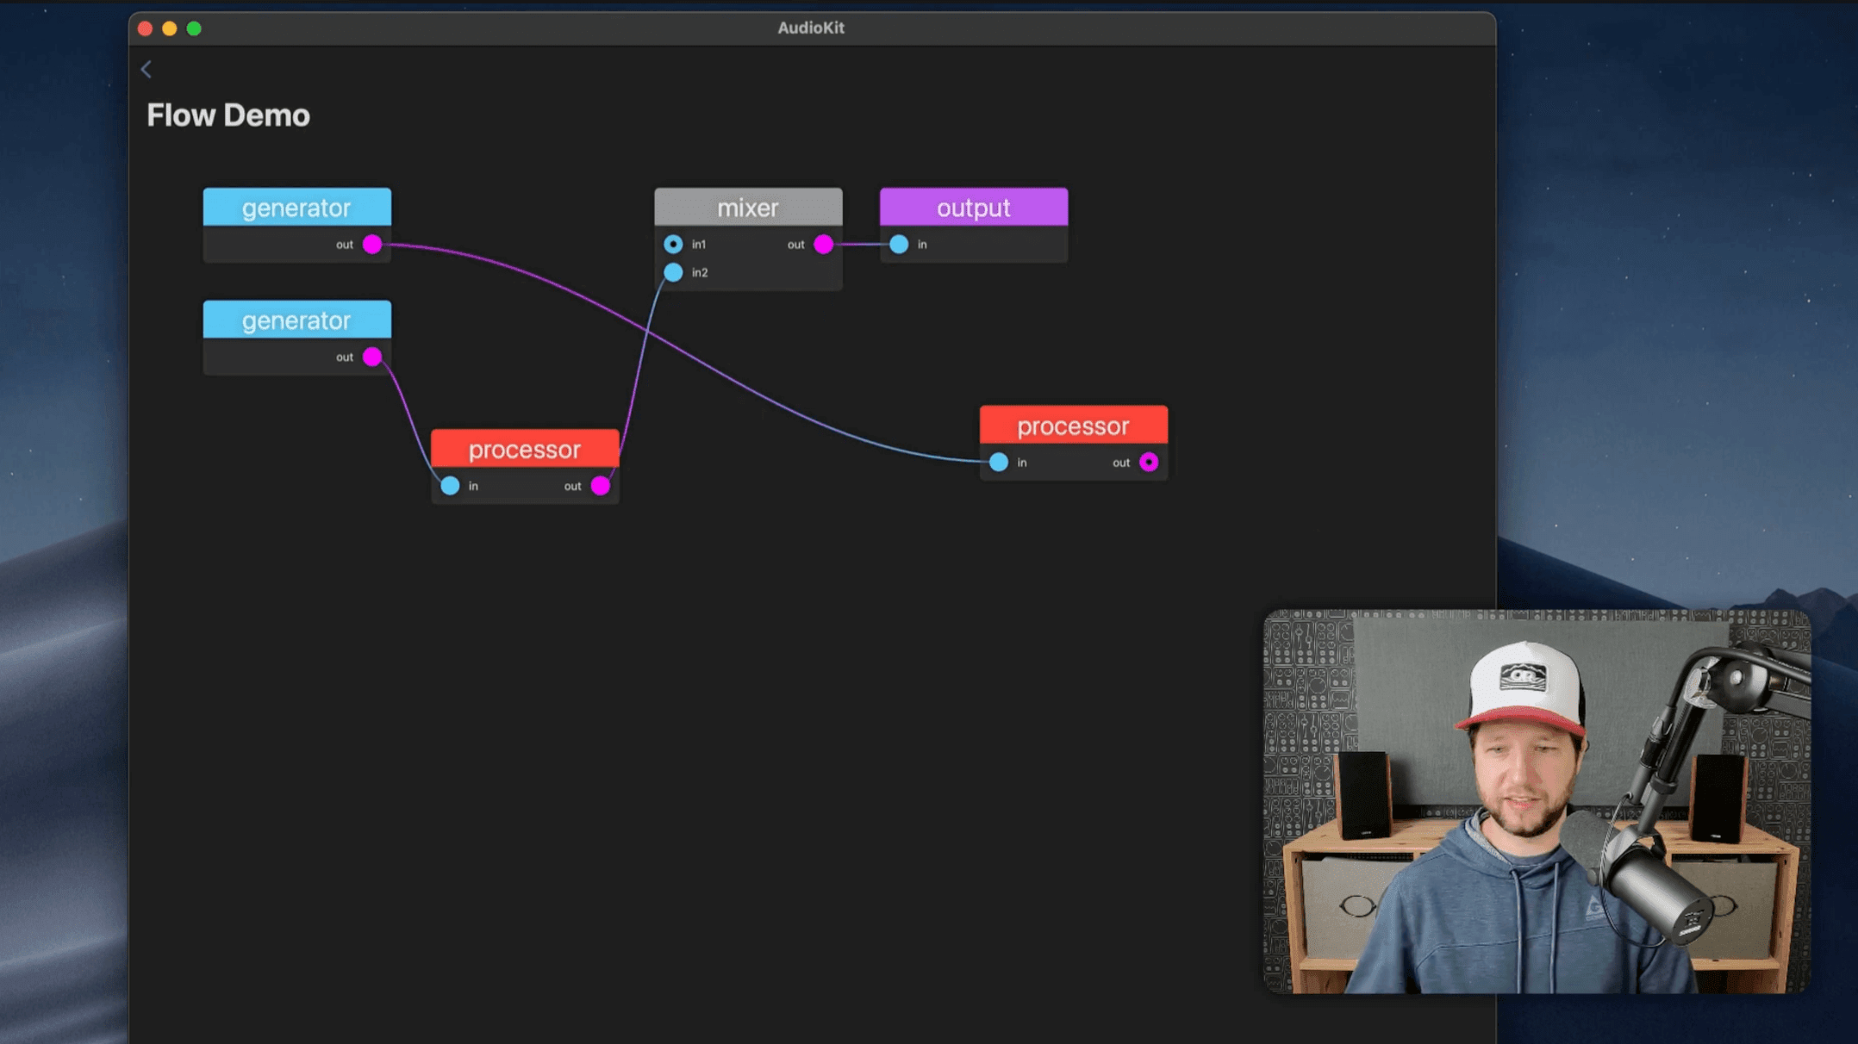Select the mixer node title bar

747,208
